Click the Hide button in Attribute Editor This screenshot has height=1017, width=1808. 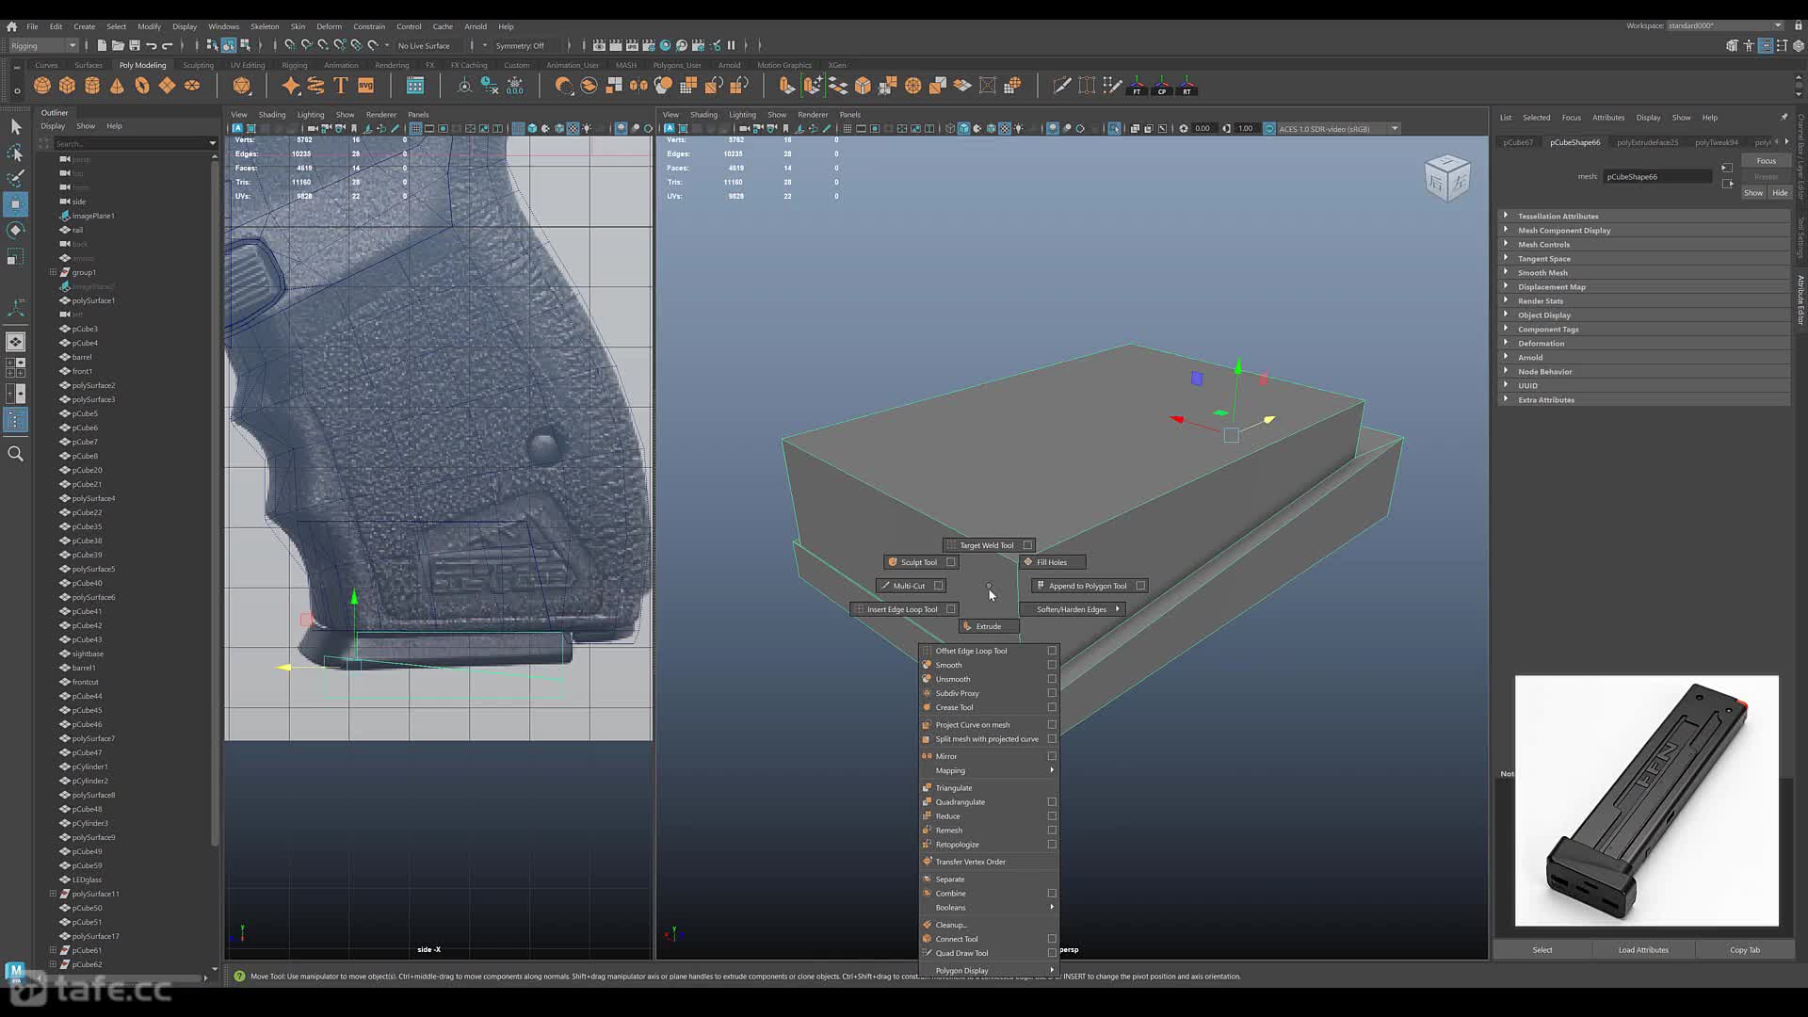pyautogui.click(x=1779, y=193)
